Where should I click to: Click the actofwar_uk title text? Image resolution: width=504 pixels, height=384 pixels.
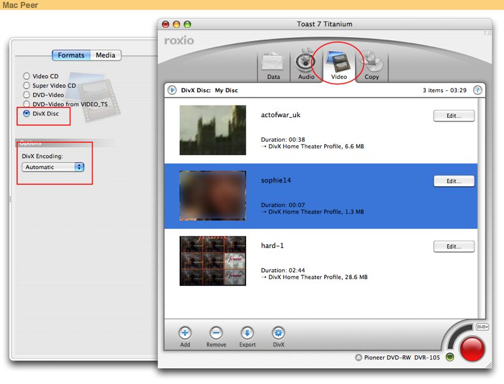tap(280, 115)
